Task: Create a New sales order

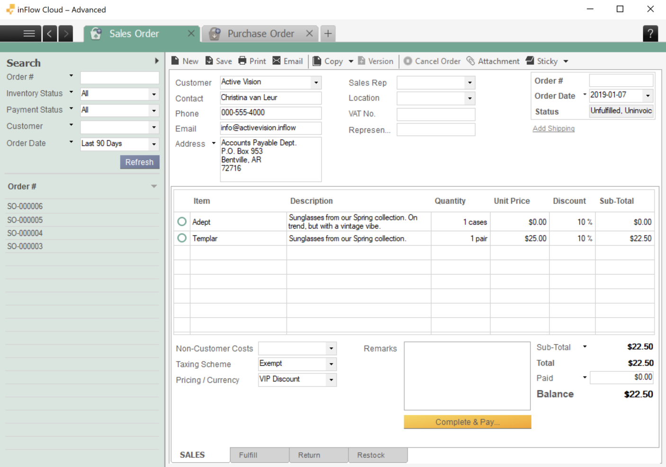Action: 185,61
